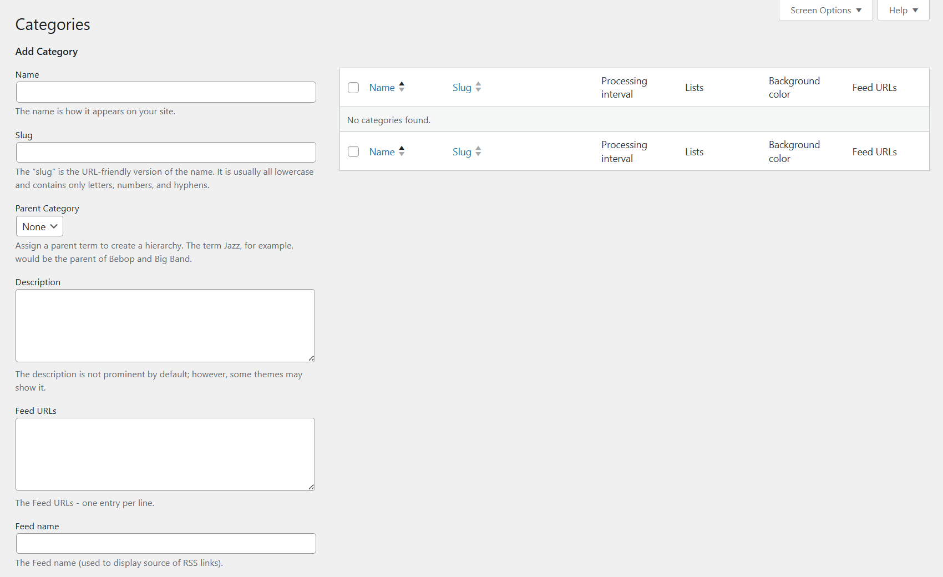This screenshot has width=943, height=577.
Task: Focus the category Name input field
Action: pos(166,92)
